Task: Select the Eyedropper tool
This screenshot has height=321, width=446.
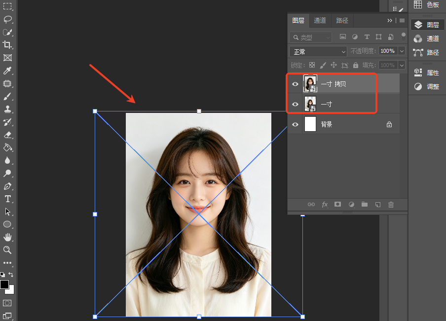Action: click(7, 71)
